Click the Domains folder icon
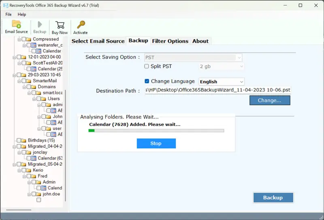 click(34, 87)
